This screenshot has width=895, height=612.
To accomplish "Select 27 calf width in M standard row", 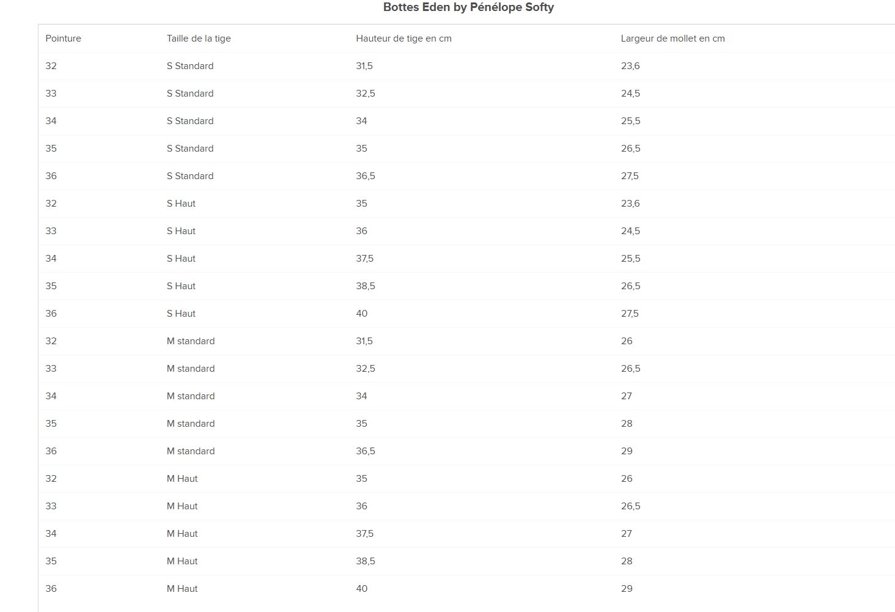I will (627, 396).
